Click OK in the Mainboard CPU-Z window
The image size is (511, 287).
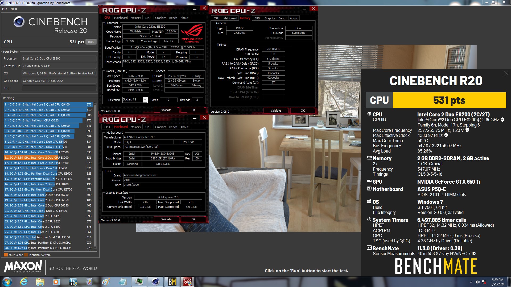[193, 219]
